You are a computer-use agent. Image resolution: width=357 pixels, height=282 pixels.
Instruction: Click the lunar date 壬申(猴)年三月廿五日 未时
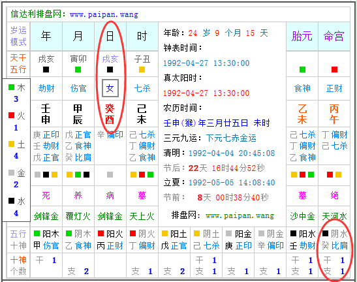click(217, 123)
